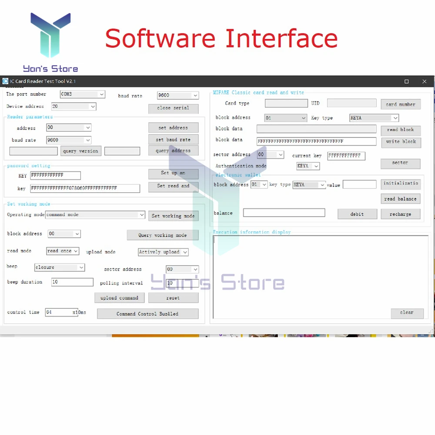Image resolution: width=435 pixels, height=435 pixels.
Task: Click the empty field left of query version
Action: (x=33, y=151)
